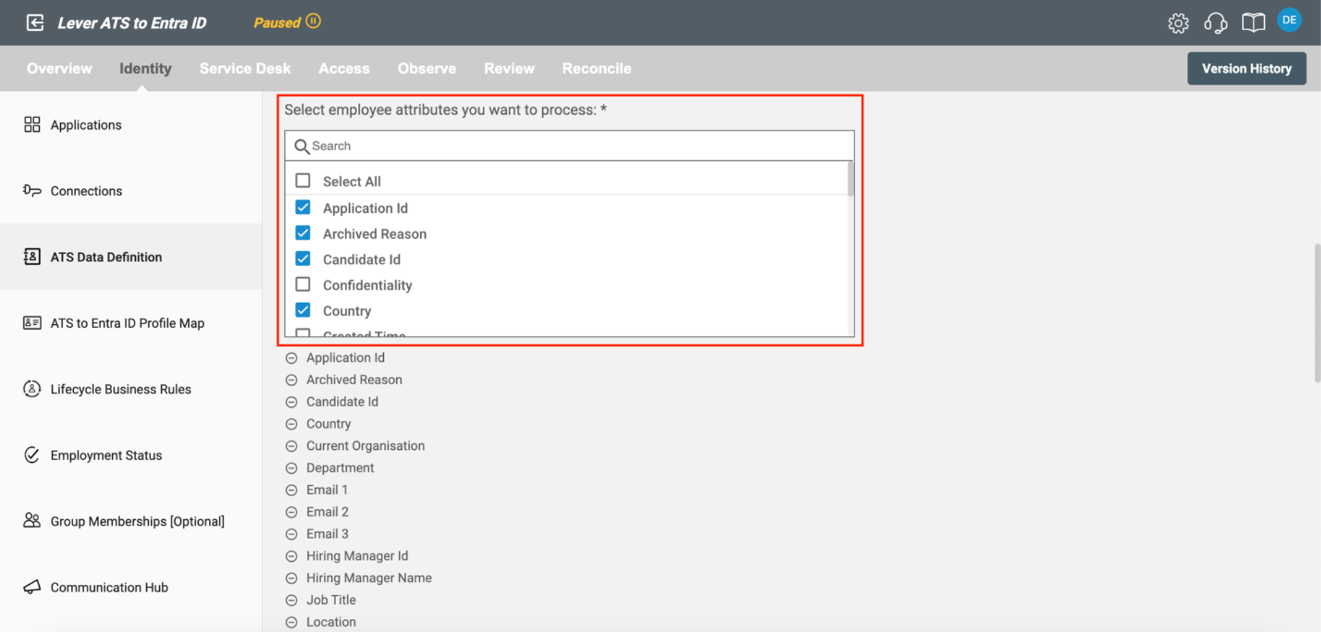Open Lifecycle Business Rules section

point(120,389)
